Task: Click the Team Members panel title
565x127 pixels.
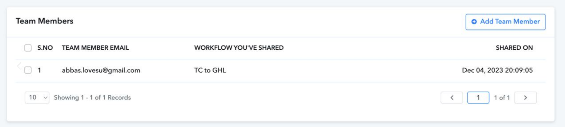Action: tap(45, 21)
